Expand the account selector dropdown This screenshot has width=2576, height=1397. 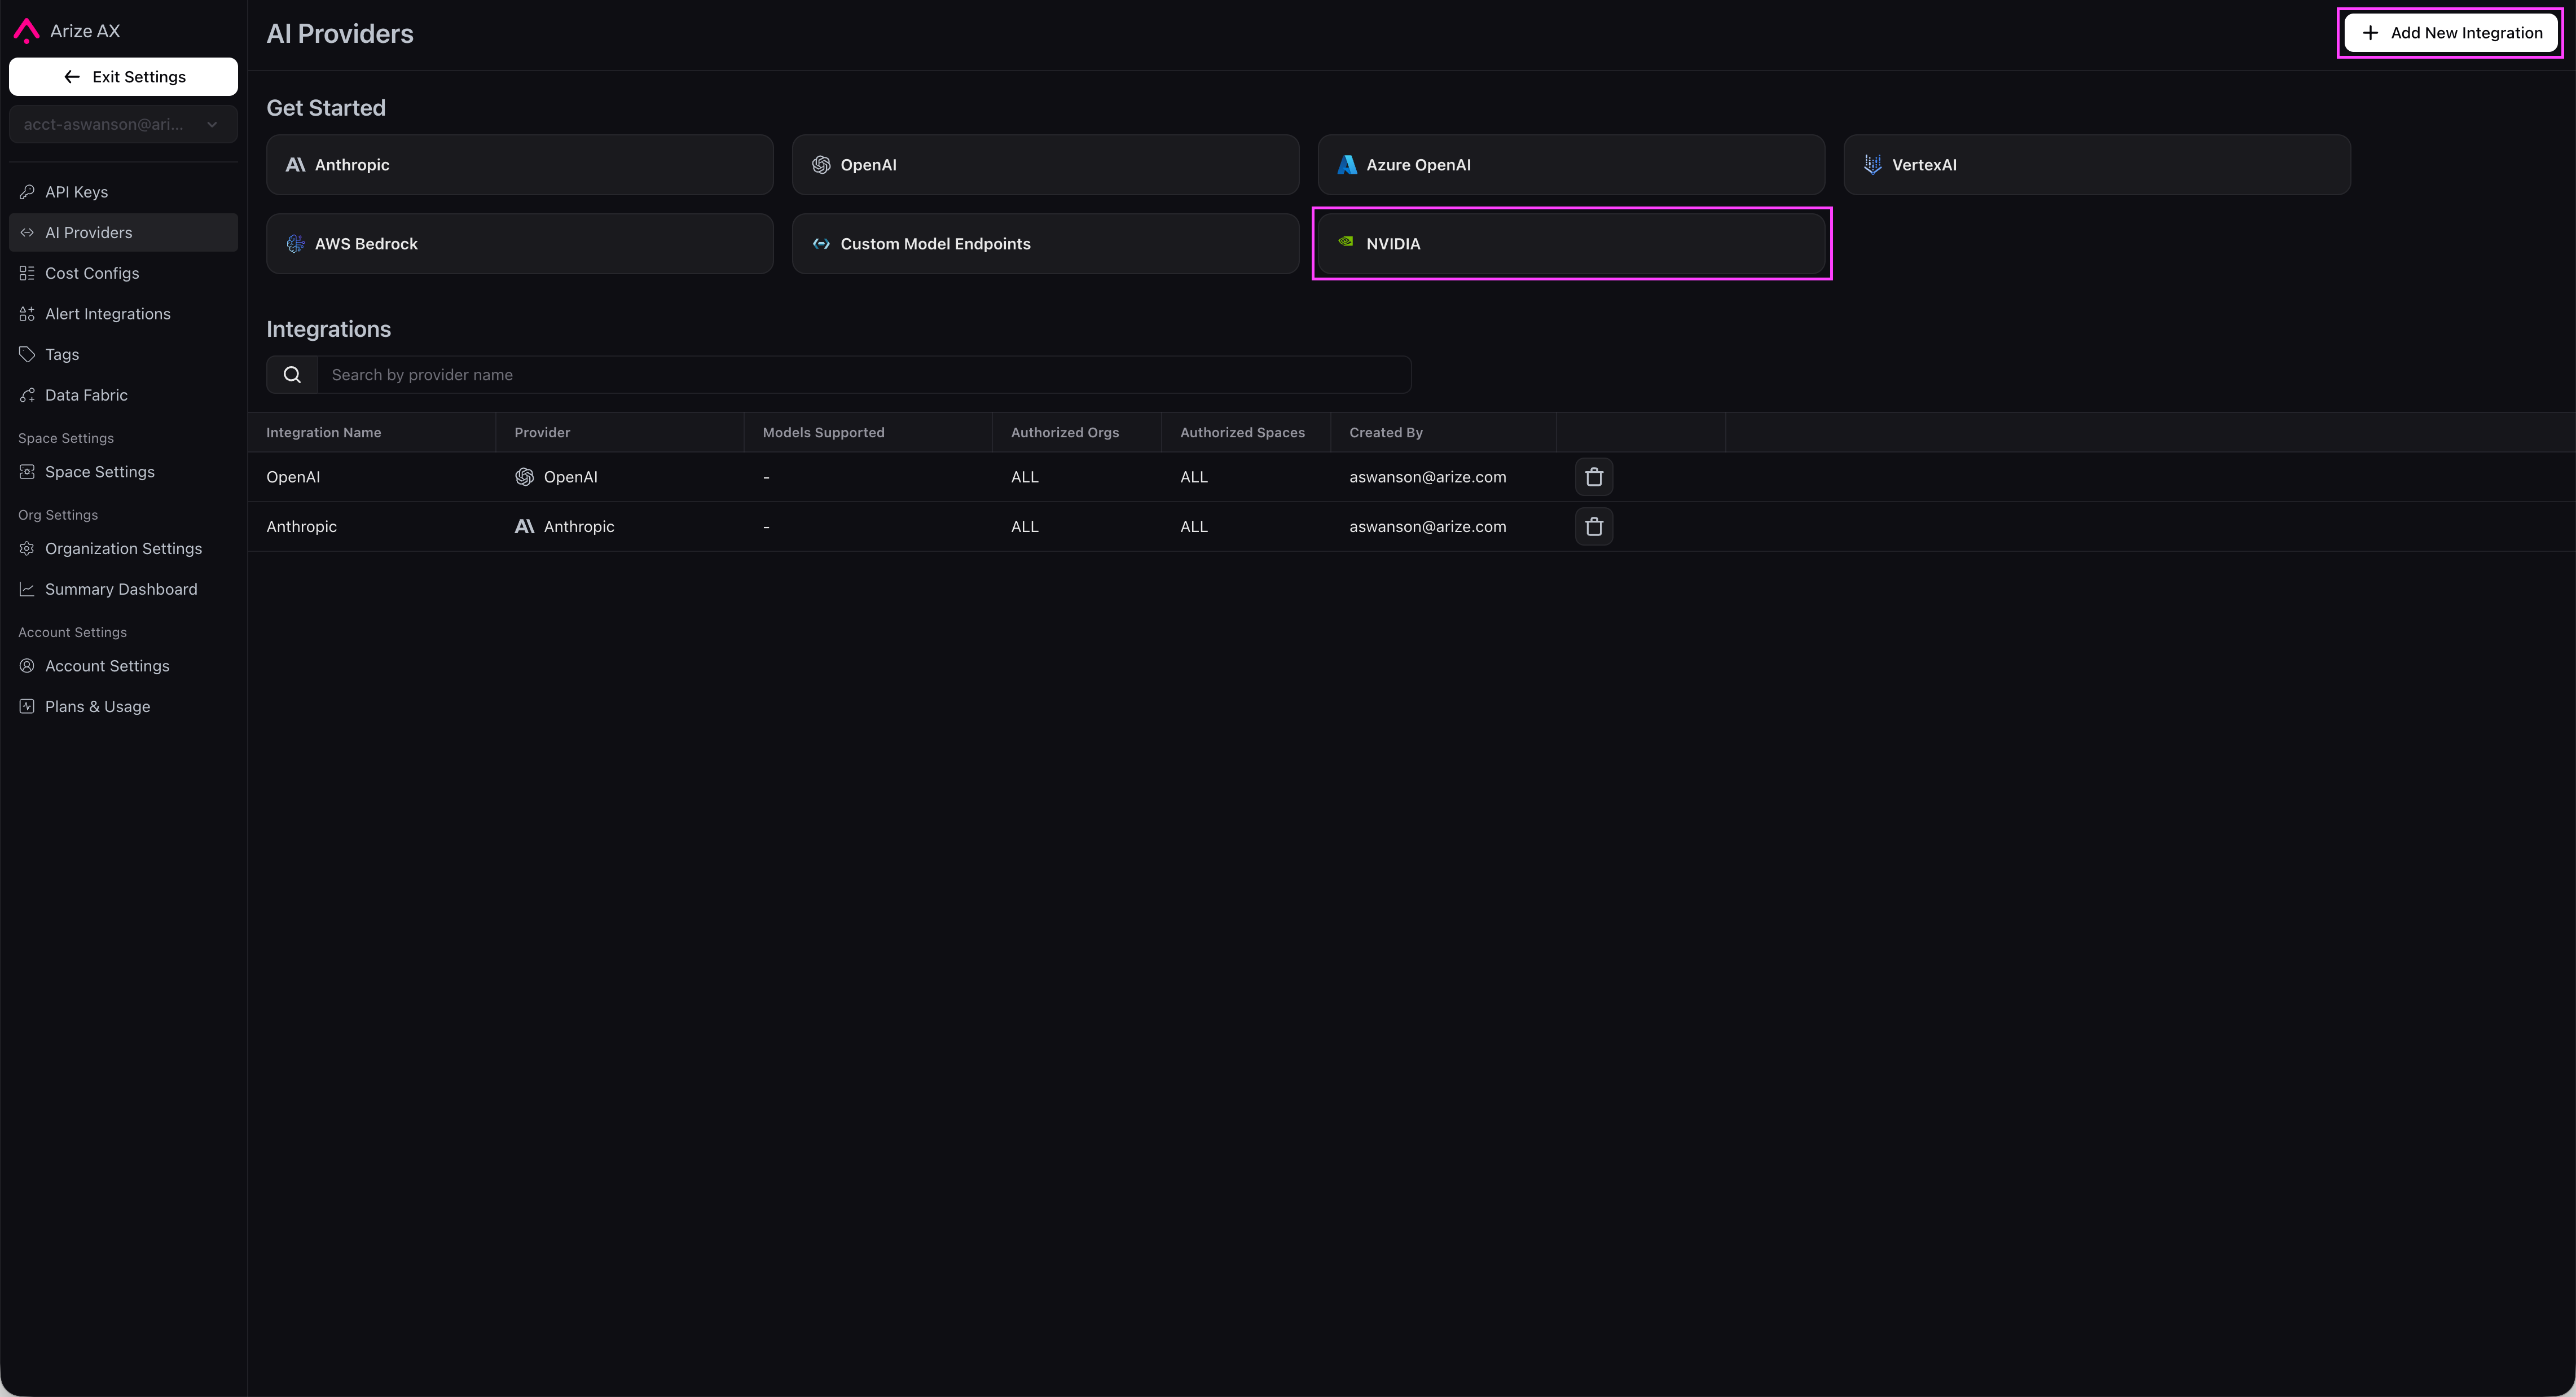click(123, 125)
